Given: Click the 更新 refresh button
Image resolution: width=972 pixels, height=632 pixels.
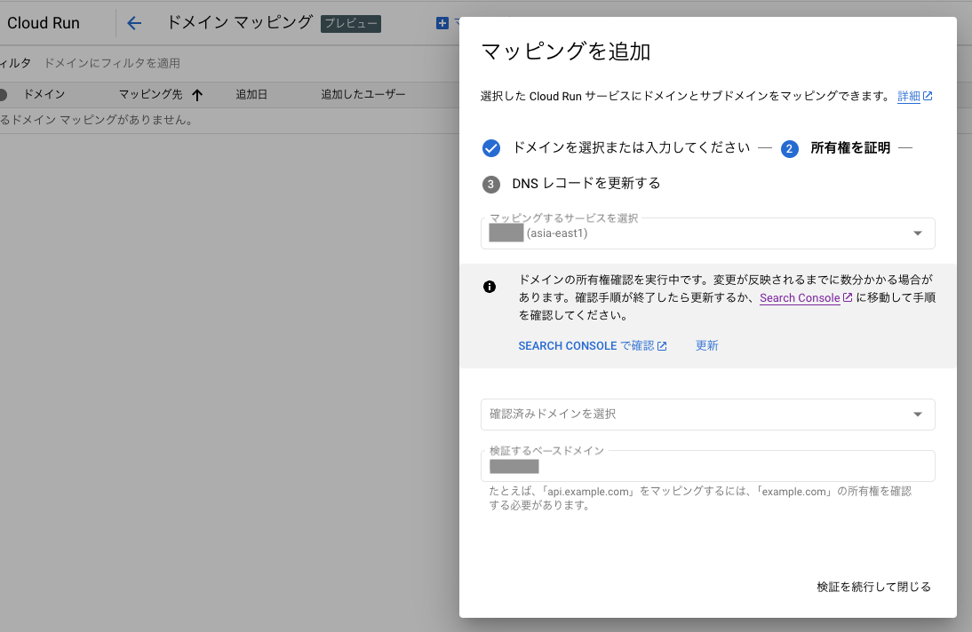Looking at the screenshot, I should (706, 346).
